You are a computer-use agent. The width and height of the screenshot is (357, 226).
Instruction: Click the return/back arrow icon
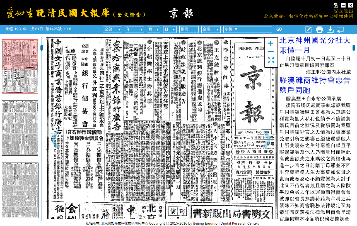pyautogui.click(x=340, y=29)
